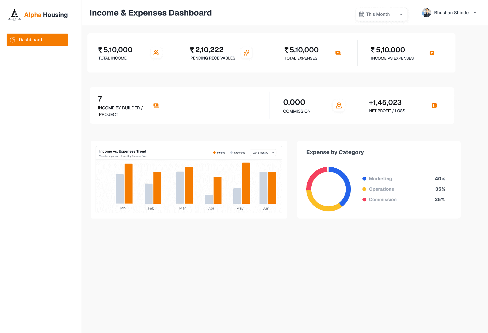Screen dimensions: 488x333
Task: Click Bhushan Shinde profile avatar
Action: 426,13
